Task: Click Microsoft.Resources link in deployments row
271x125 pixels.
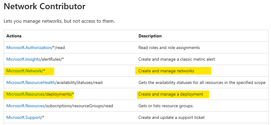Action: pyautogui.click(x=25, y=94)
